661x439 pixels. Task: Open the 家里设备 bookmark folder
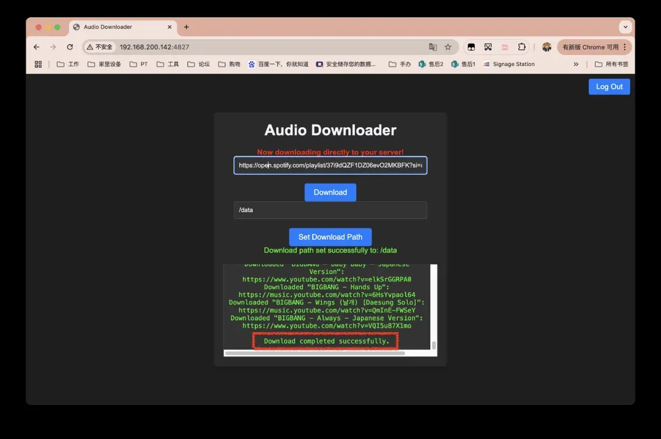pyautogui.click(x=105, y=64)
